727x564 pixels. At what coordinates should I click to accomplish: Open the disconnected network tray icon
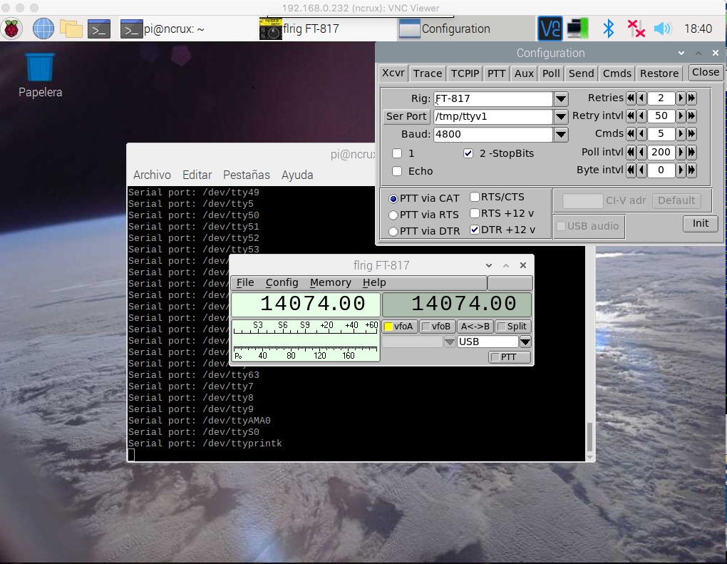tap(636, 29)
